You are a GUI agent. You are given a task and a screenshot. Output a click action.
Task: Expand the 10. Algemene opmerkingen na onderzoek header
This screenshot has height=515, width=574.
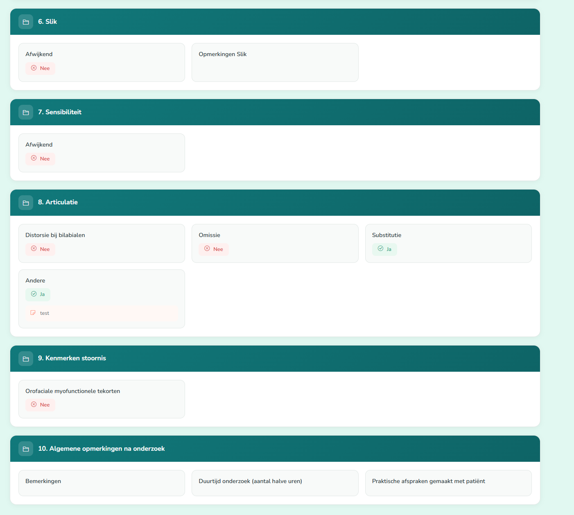[x=275, y=449]
